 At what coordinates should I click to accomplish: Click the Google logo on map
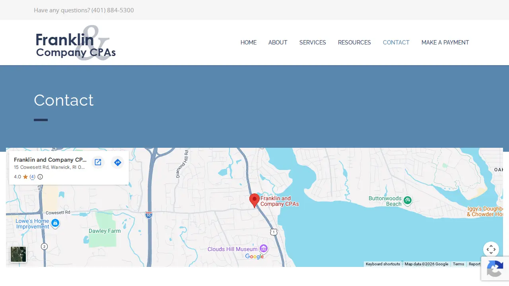pyautogui.click(x=254, y=257)
